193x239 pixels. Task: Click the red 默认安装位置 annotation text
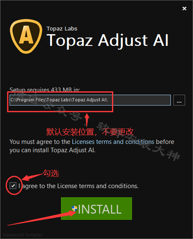click(x=90, y=132)
